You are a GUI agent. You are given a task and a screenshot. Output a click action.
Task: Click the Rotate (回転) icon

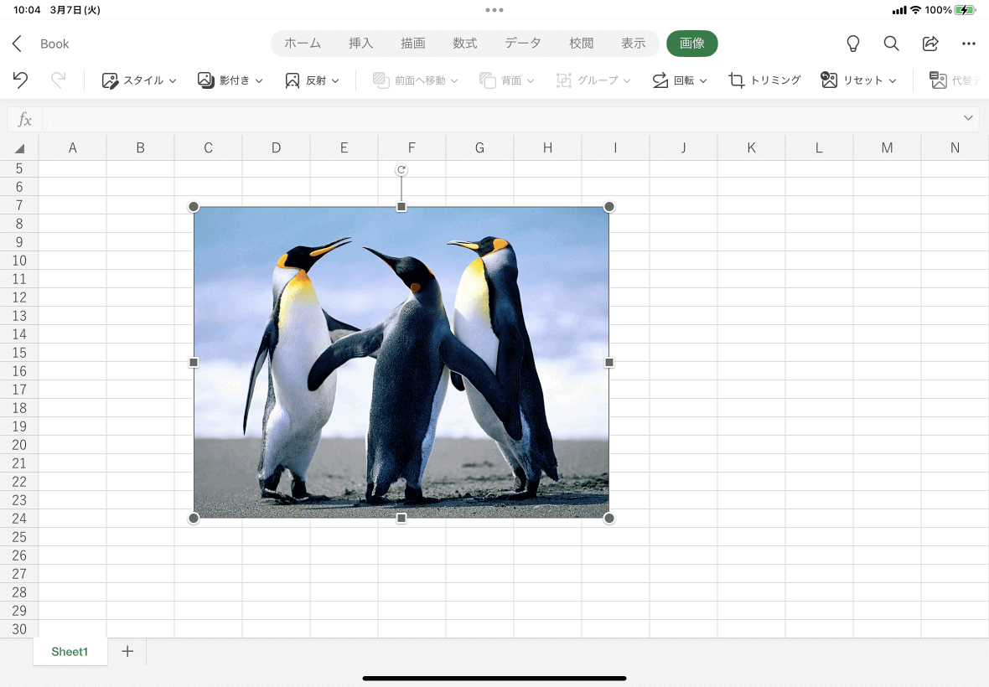(660, 80)
